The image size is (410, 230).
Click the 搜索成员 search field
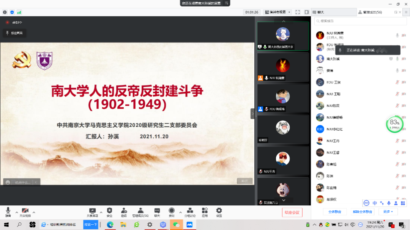click(353, 21)
